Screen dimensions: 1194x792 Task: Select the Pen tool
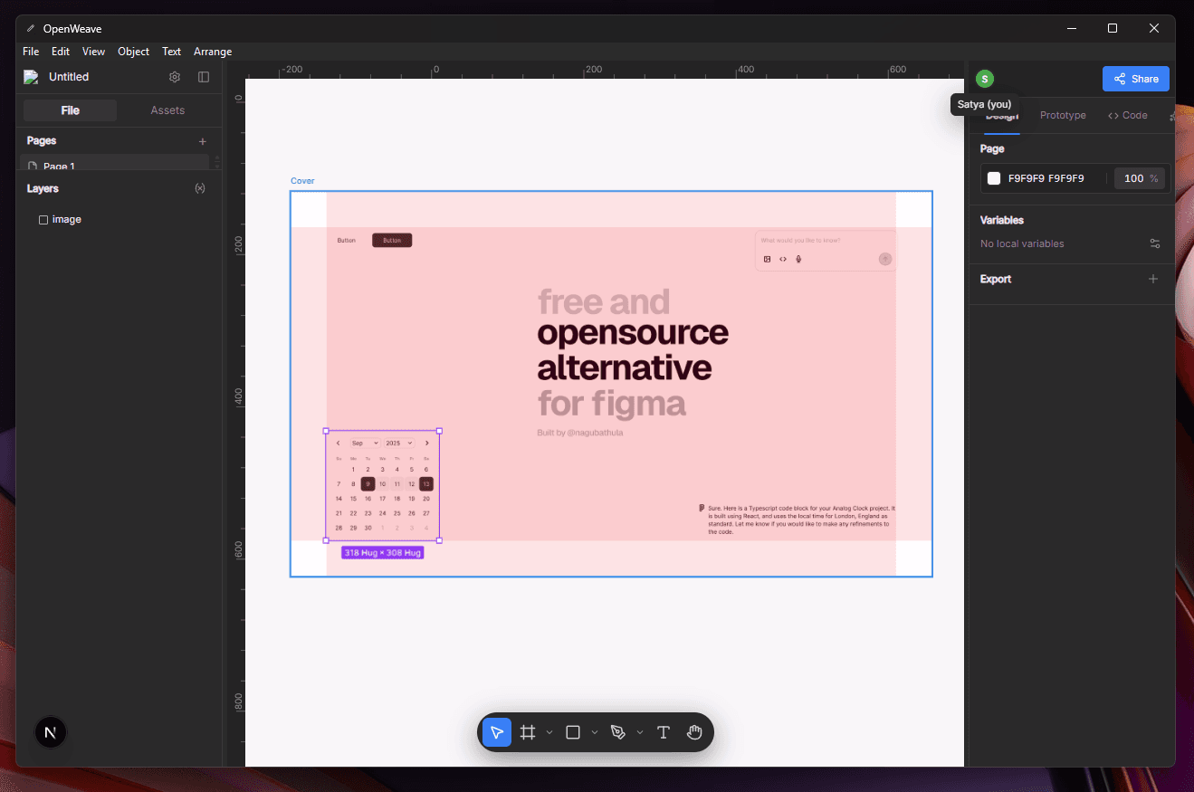point(618,732)
